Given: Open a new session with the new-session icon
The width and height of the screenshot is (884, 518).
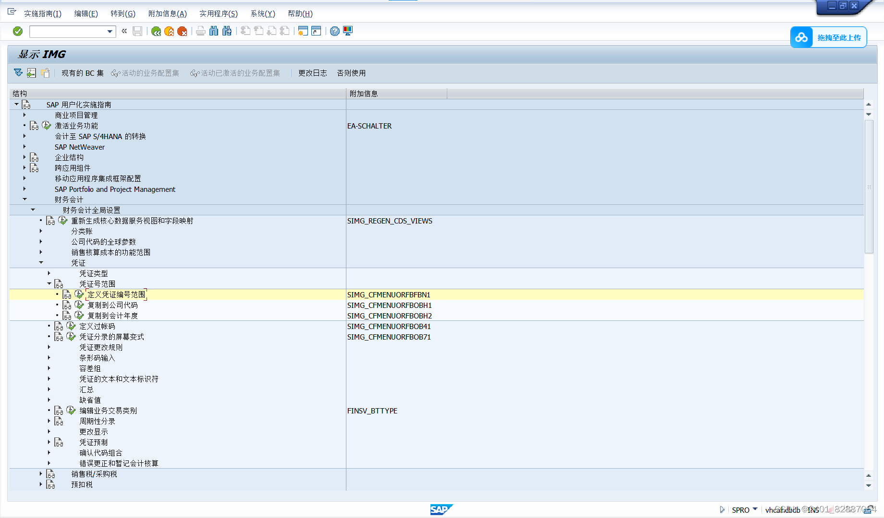Looking at the screenshot, I should click(302, 31).
